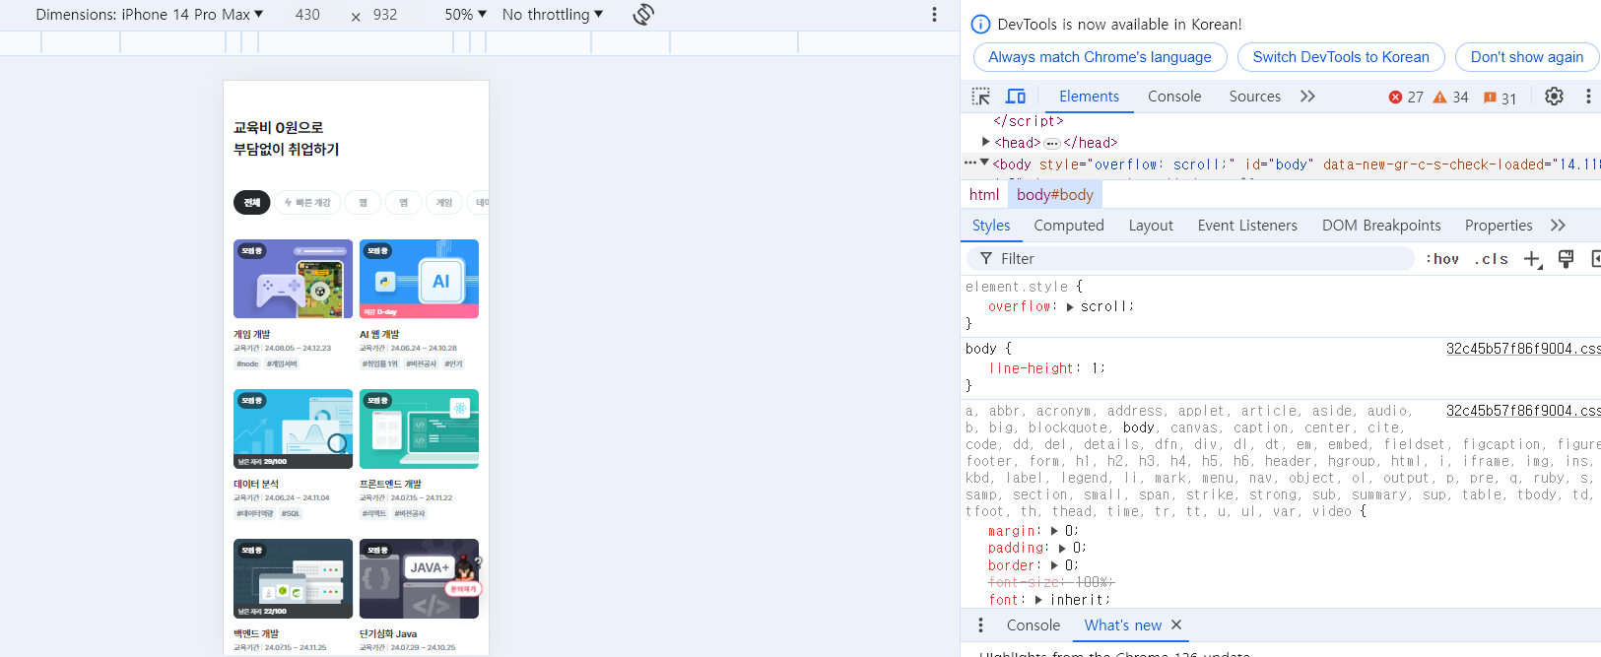Click the collapsed ellipsis inside head tag
The width and height of the screenshot is (1601, 657).
pyautogui.click(x=1052, y=143)
